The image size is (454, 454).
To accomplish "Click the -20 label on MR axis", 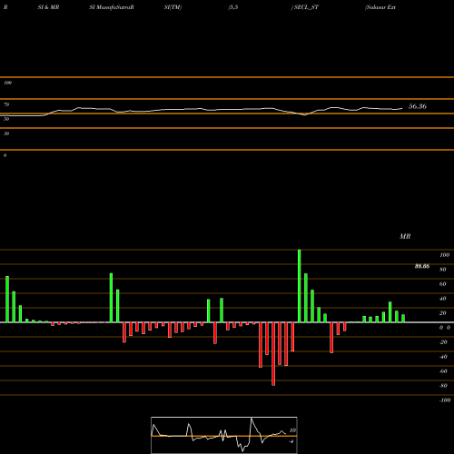I will coord(443,342).
